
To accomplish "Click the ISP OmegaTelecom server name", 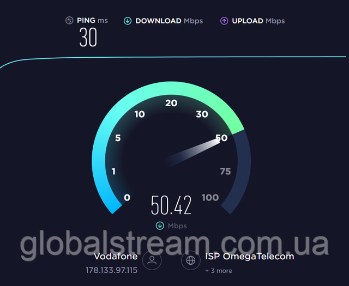I will click(250, 257).
